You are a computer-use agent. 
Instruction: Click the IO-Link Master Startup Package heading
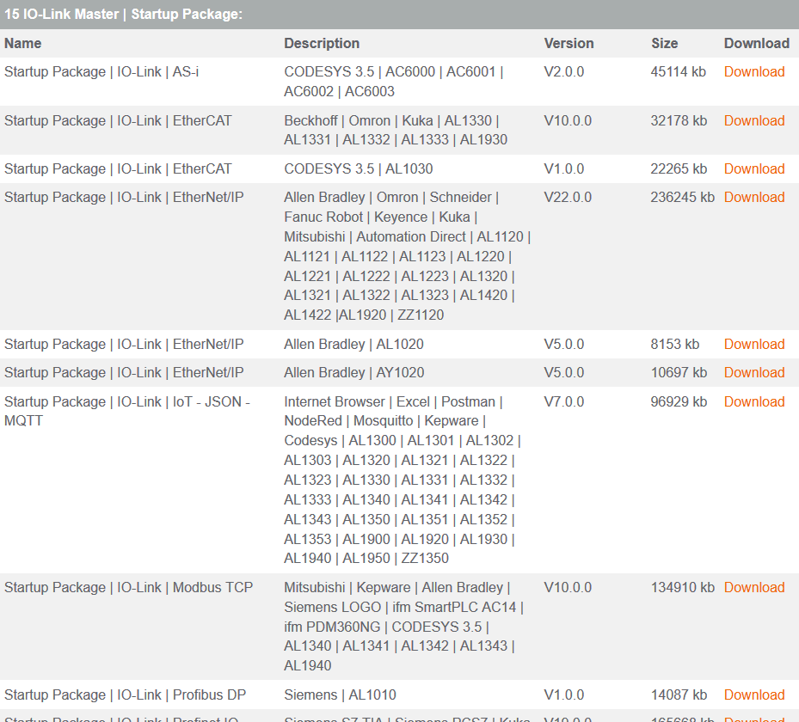tap(124, 15)
